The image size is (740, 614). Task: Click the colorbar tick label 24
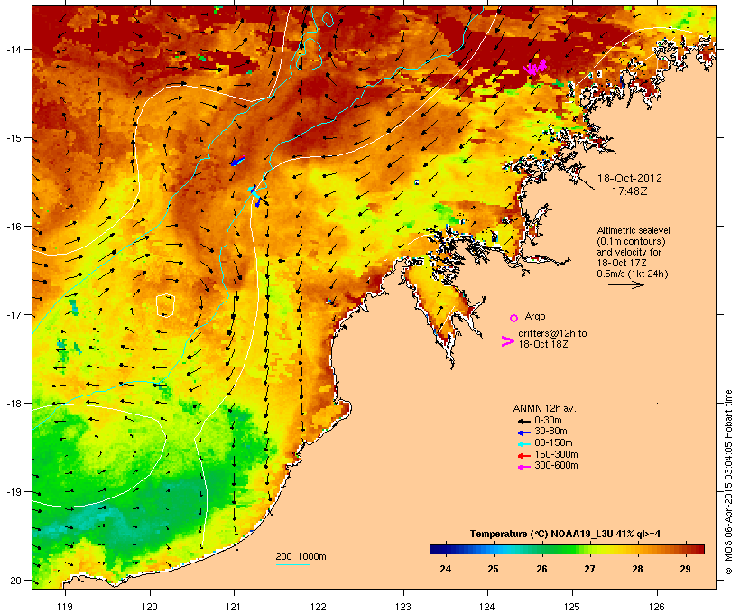(445, 569)
